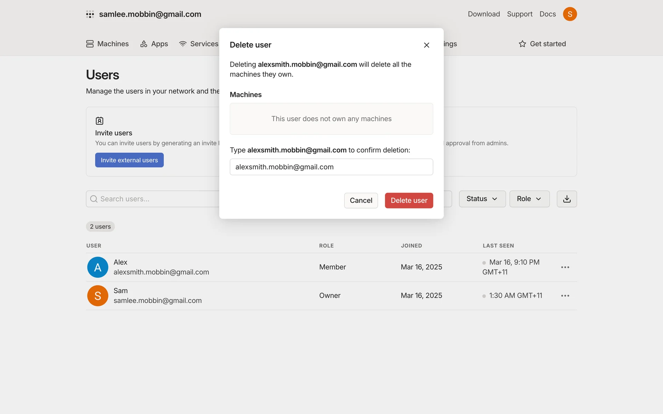Click Invite external users button
The height and width of the screenshot is (414, 663).
(x=129, y=160)
